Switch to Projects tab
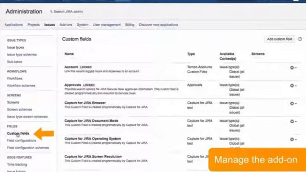The width and height of the screenshot is (306, 172). 33,25
